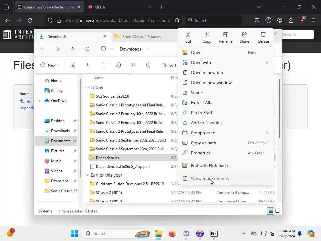Expand Downloads breadcrumb chevron

(x=148, y=49)
